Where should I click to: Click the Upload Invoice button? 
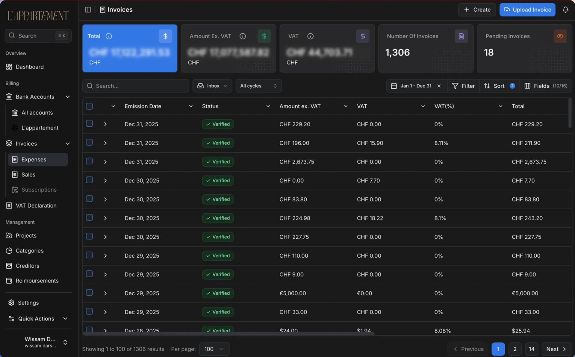point(527,10)
